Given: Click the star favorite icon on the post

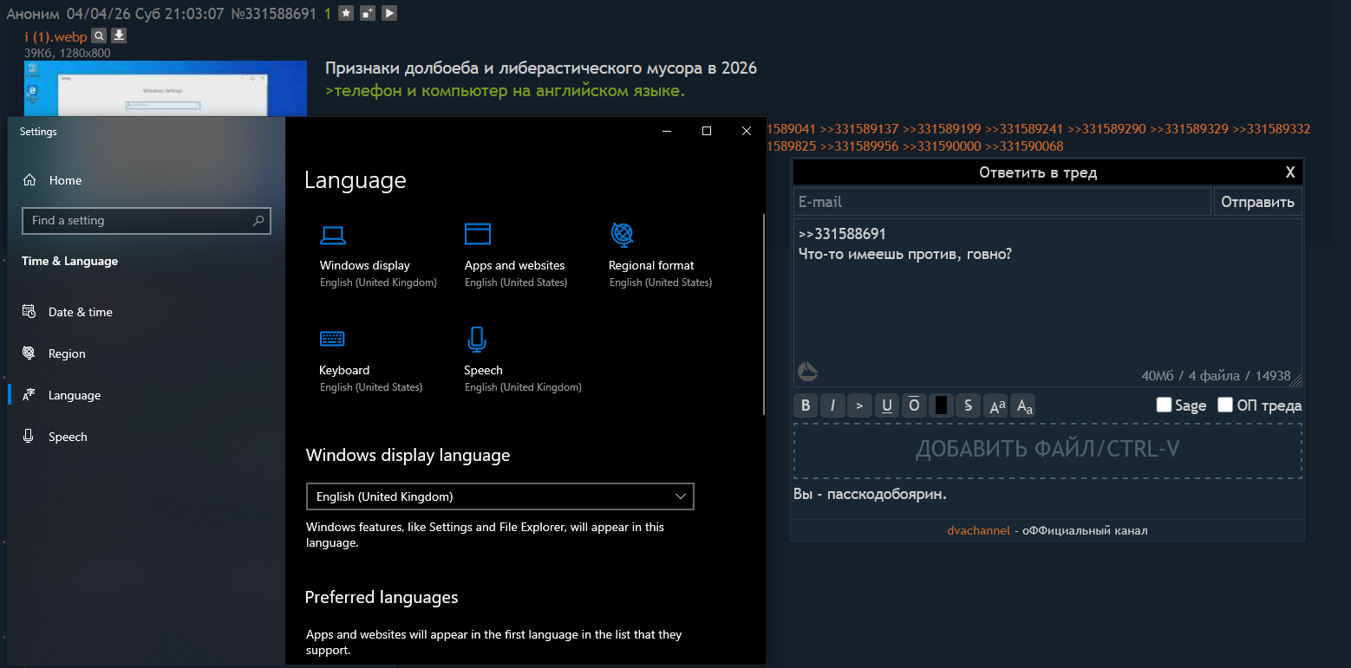Looking at the screenshot, I should pyautogui.click(x=346, y=13).
